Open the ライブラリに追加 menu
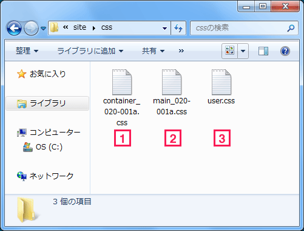Screen dimensions: 304x231 (90, 50)
